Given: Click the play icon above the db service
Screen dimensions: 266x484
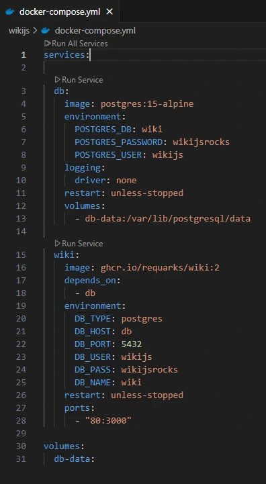Looking at the screenshot, I should coord(58,80).
